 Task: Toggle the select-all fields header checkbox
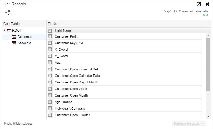coord(50,31)
